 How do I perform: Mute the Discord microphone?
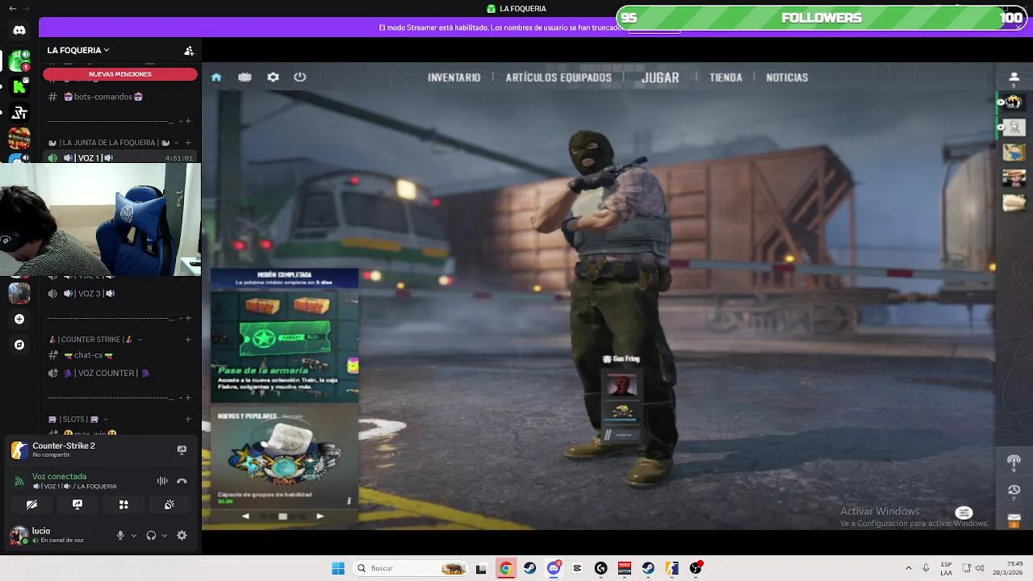tap(120, 535)
